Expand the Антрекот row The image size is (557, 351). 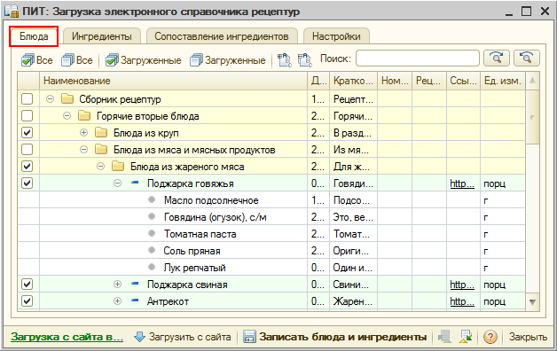click(118, 301)
